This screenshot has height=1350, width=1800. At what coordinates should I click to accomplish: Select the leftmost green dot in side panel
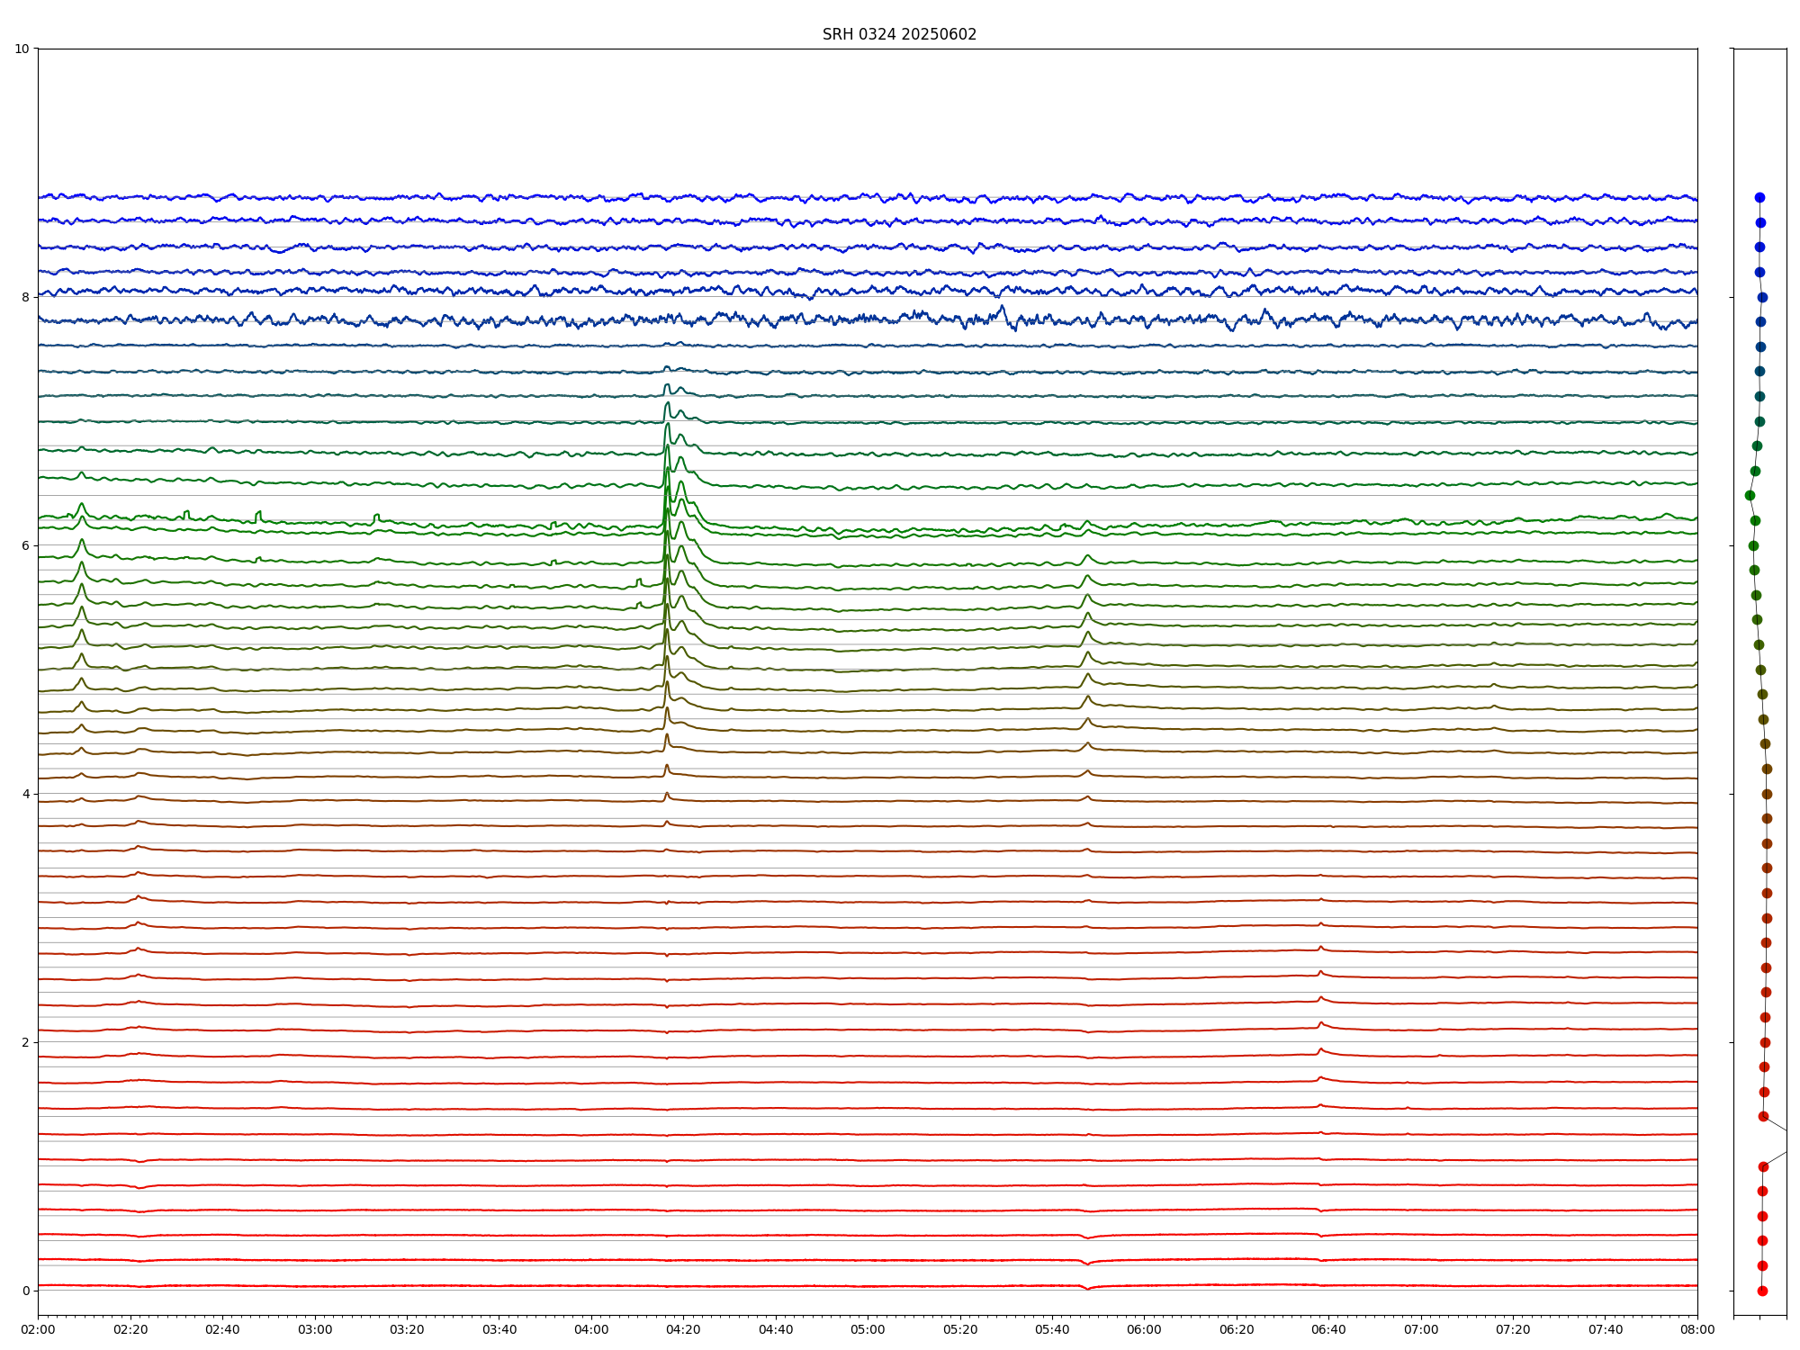coord(1750,495)
